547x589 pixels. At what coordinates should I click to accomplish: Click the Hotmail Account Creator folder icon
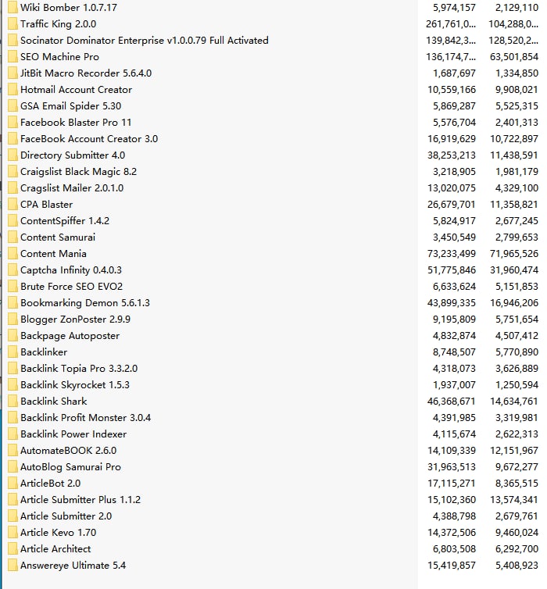point(13,89)
